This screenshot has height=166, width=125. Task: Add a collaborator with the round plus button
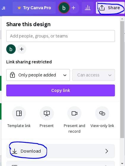click(22, 49)
